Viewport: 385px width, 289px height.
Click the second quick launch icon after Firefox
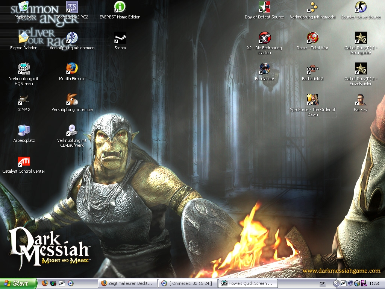53,283
